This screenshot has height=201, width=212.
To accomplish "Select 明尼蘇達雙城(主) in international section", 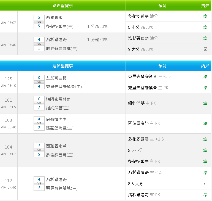I will tap(62, 48).
